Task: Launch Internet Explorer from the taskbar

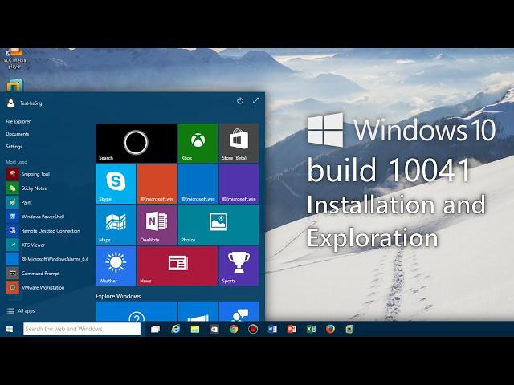Action: [175, 329]
